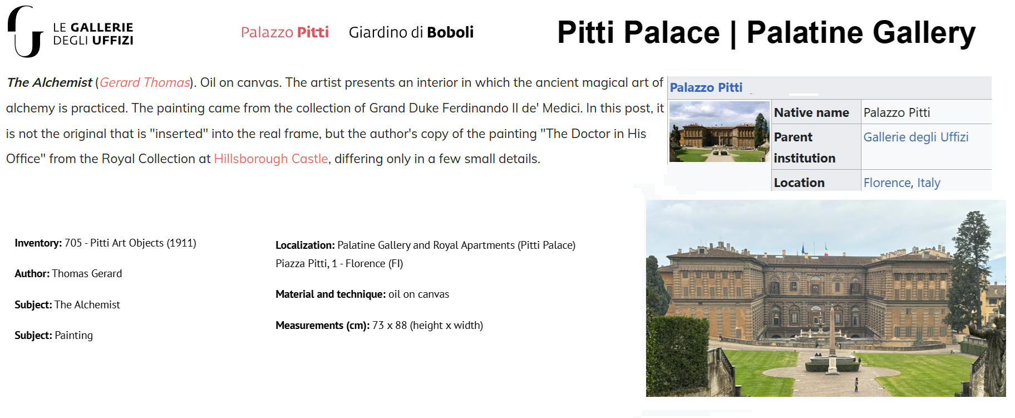
Task: Click the Palazzo Pitti infobox title link
Action: pos(706,87)
